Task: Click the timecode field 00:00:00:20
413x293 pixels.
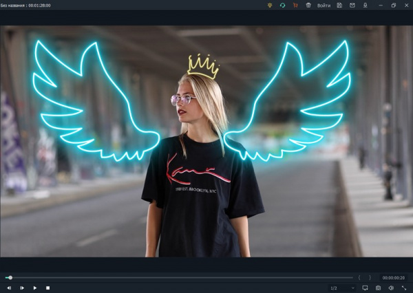Action: click(394, 277)
